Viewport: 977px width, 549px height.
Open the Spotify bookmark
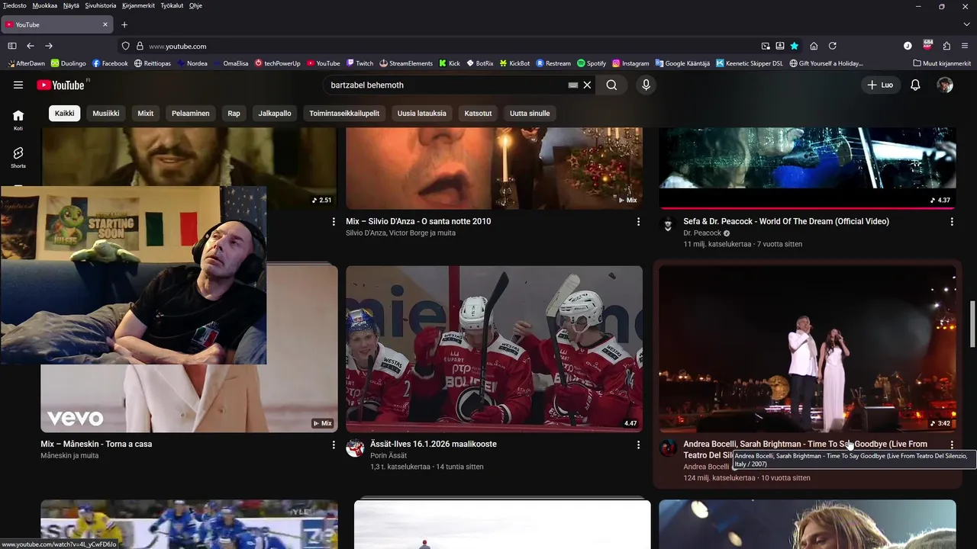[592, 63]
